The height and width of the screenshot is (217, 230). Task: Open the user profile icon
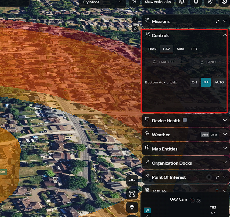[x=224, y=2]
